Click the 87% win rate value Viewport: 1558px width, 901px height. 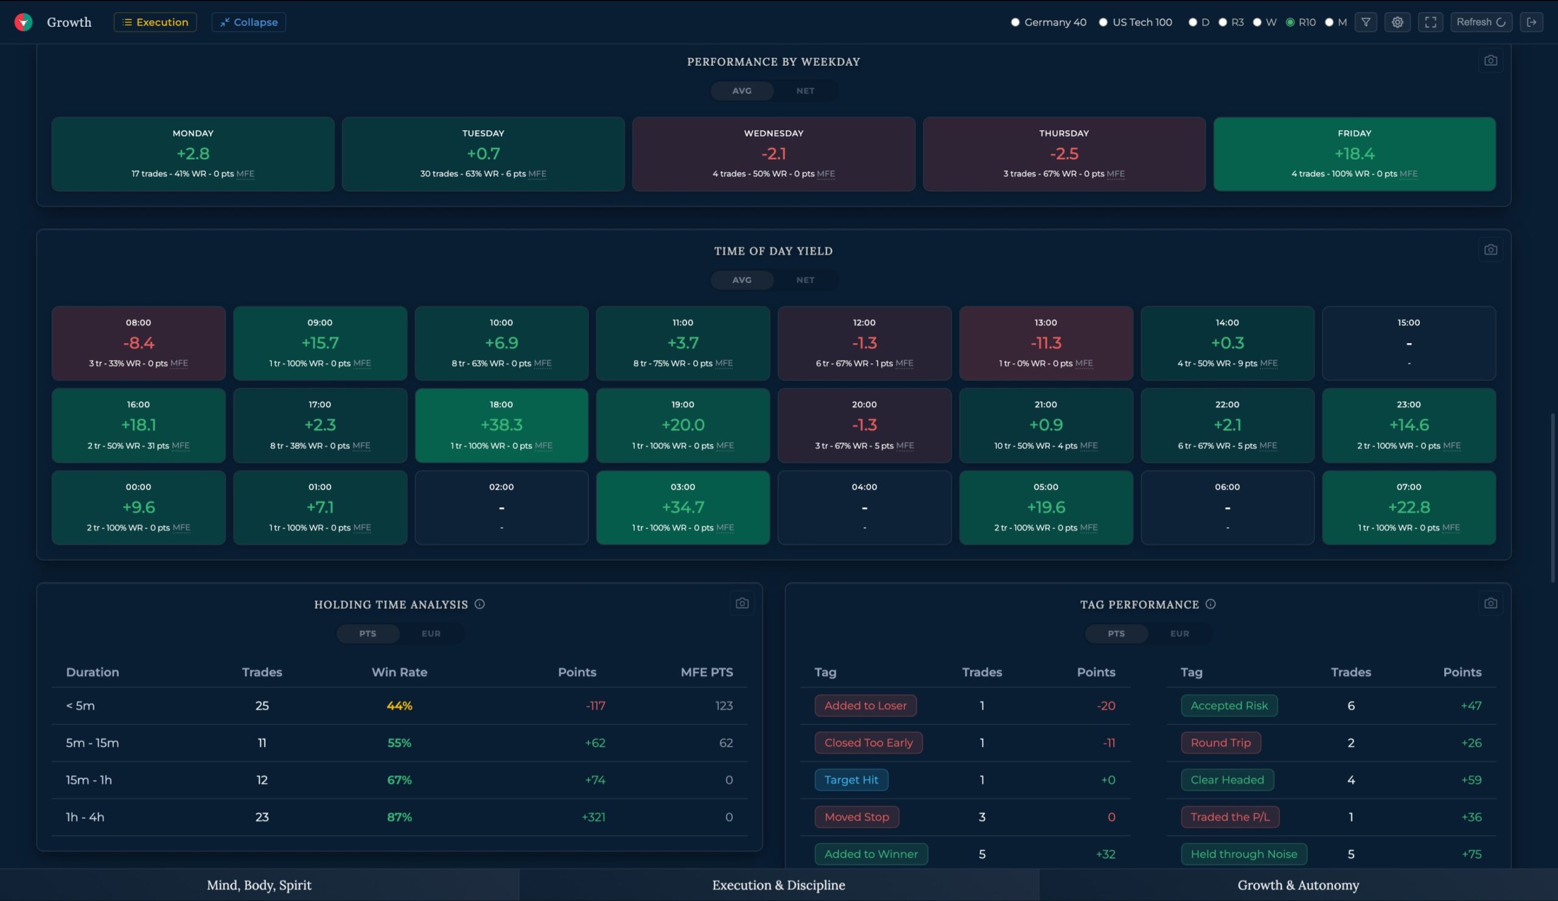click(x=399, y=817)
